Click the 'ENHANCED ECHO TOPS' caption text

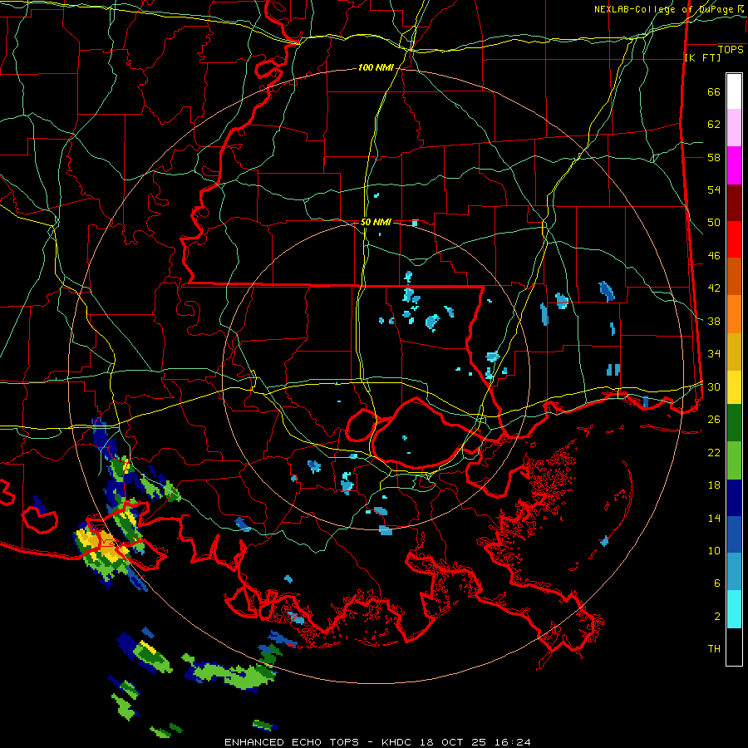click(x=292, y=742)
